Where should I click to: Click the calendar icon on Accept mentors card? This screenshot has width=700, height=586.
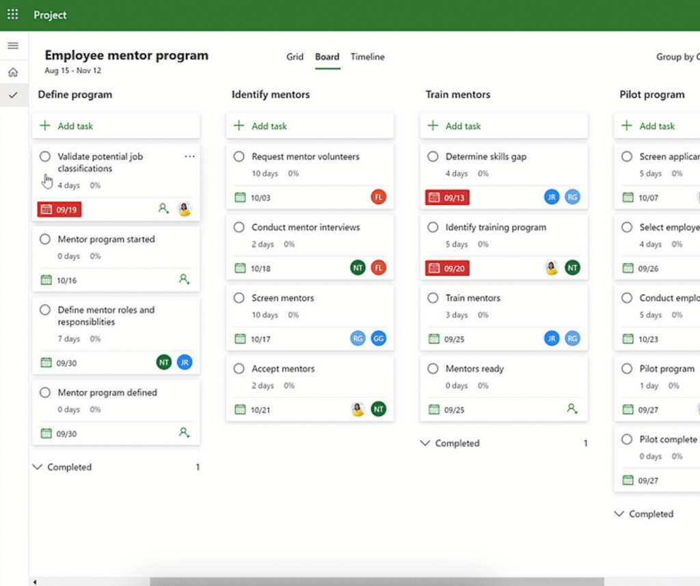coord(240,408)
